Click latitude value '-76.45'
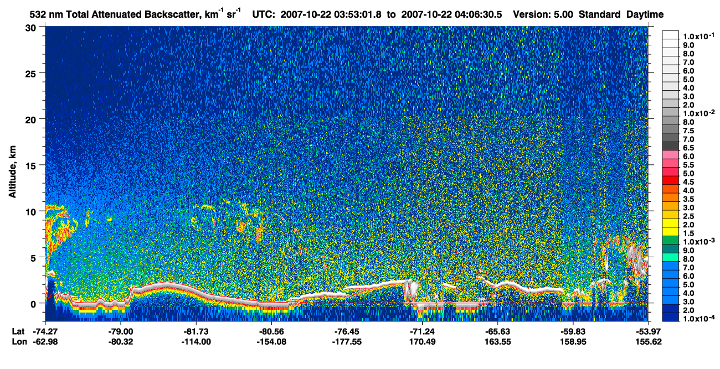Image resolution: width=720 pixels, height=369 pixels. (x=346, y=332)
